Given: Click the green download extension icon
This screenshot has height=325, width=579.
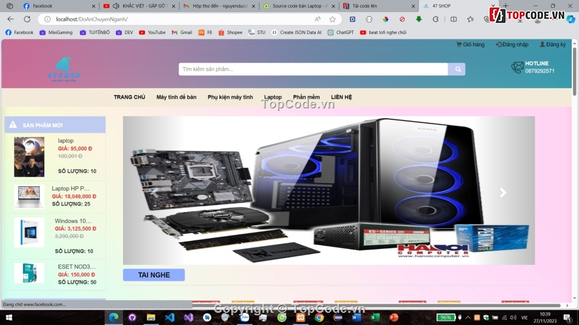Looking at the screenshot, I should click(x=418, y=19).
